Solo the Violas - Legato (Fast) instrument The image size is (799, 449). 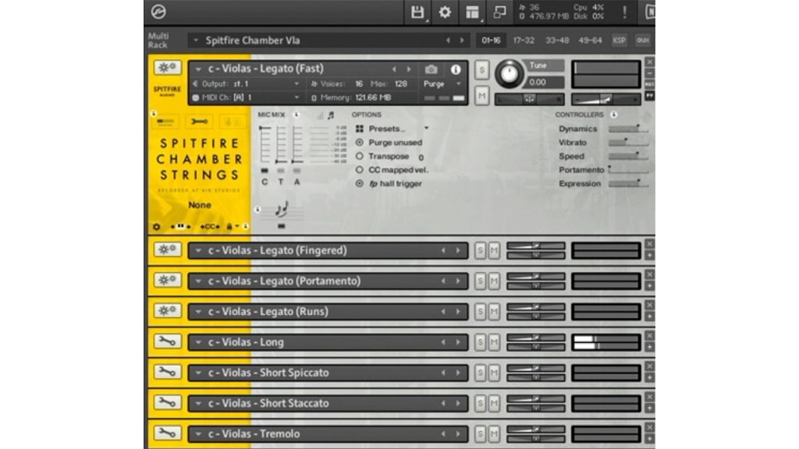[x=481, y=70]
